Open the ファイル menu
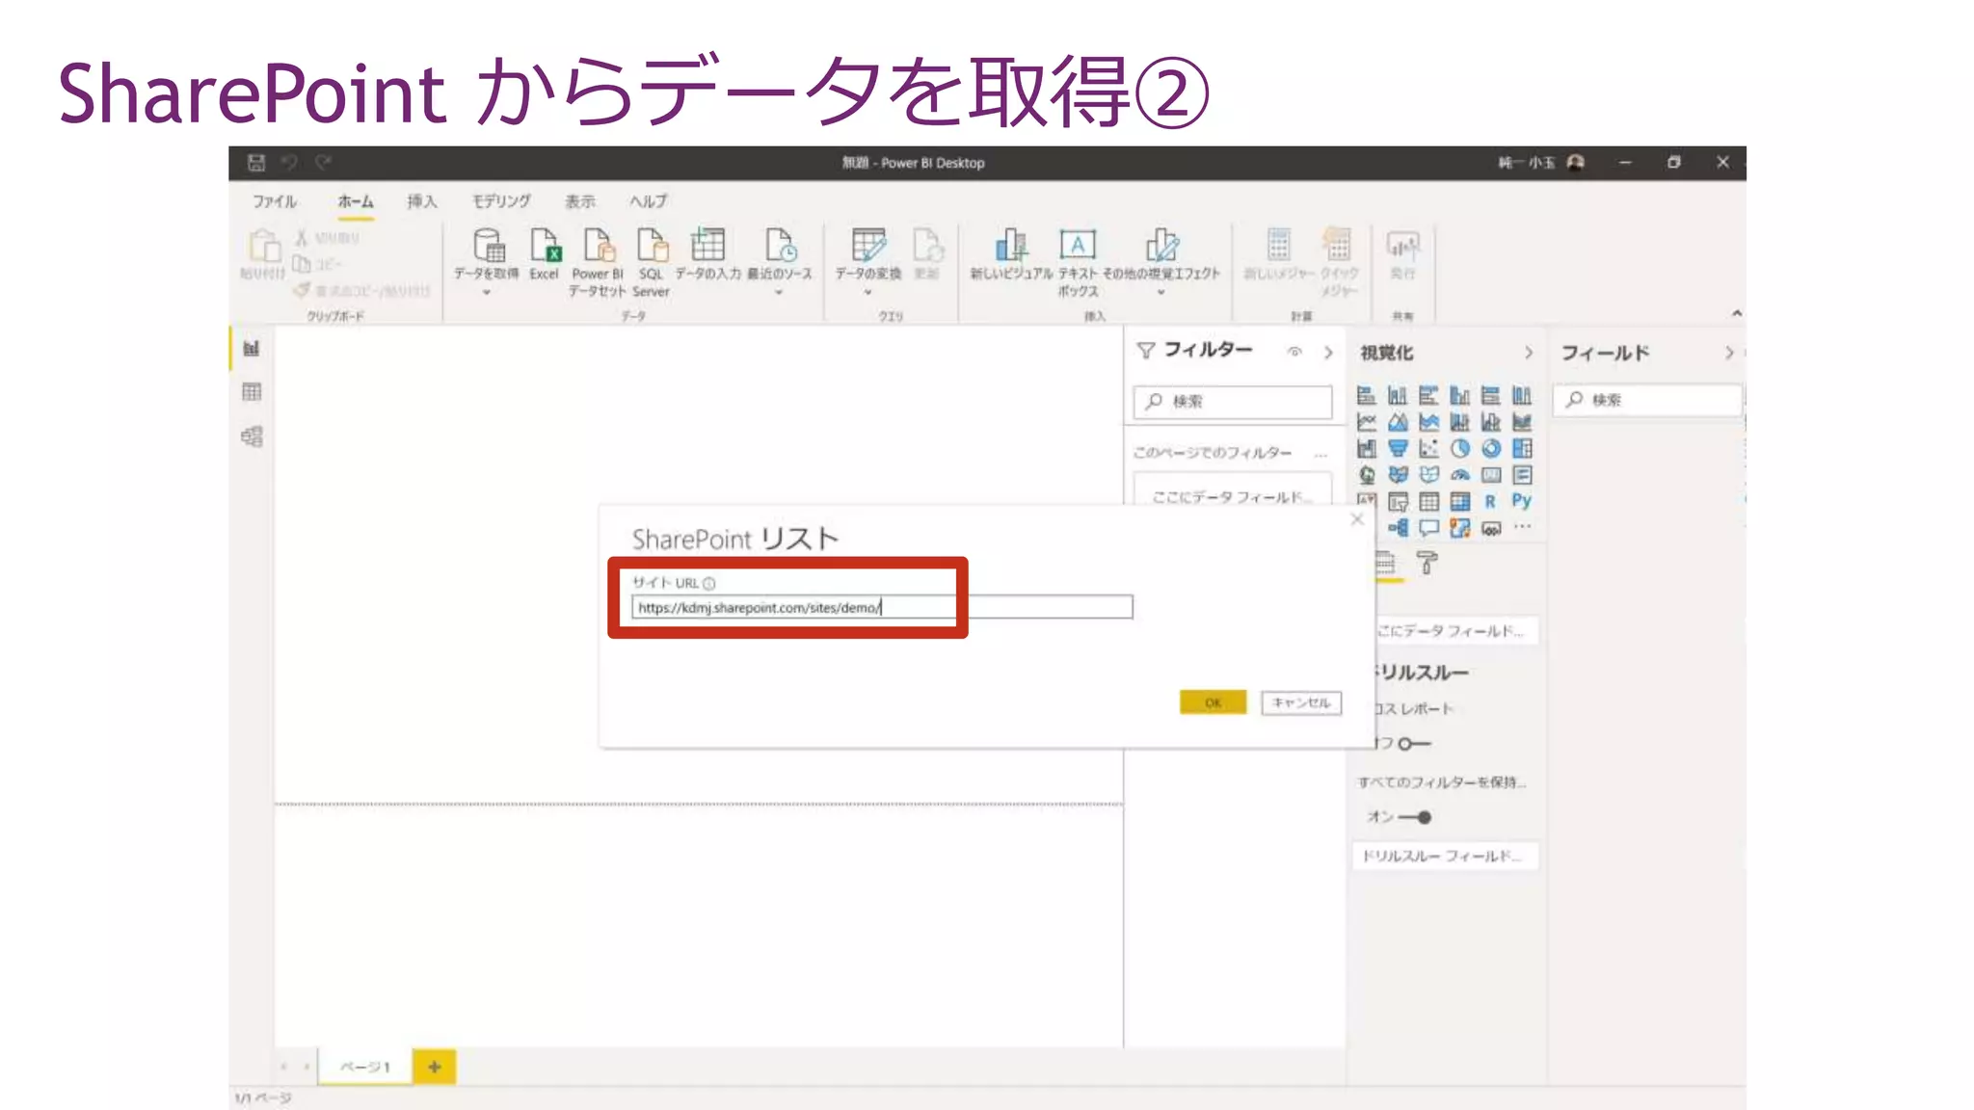The image size is (1974, 1110). 275,201
